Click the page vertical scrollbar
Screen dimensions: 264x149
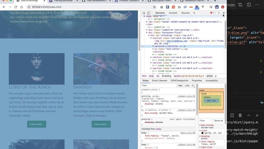(x=139, y=36)
